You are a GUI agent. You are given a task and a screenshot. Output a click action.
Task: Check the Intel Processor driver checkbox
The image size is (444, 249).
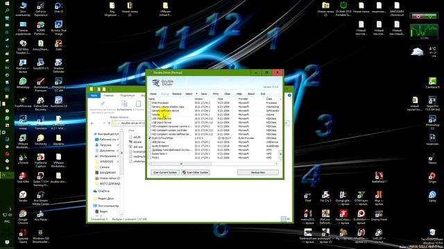pos(150,103)
